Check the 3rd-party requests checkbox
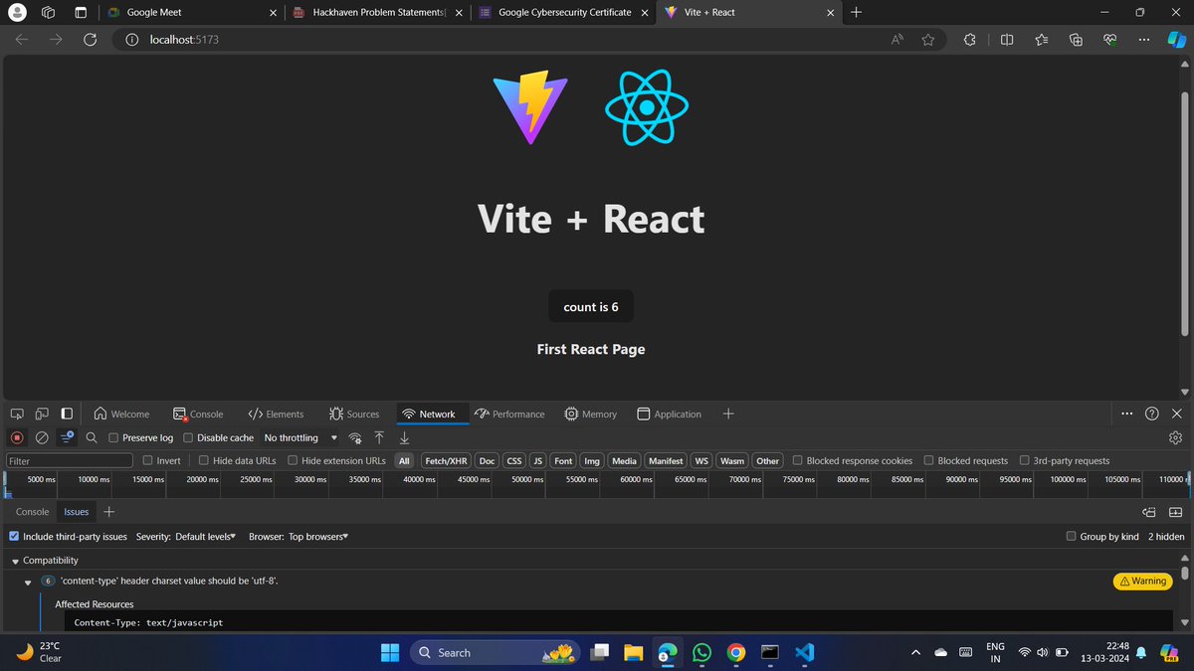The image size is (1194, 671). tap(1025, 460)
